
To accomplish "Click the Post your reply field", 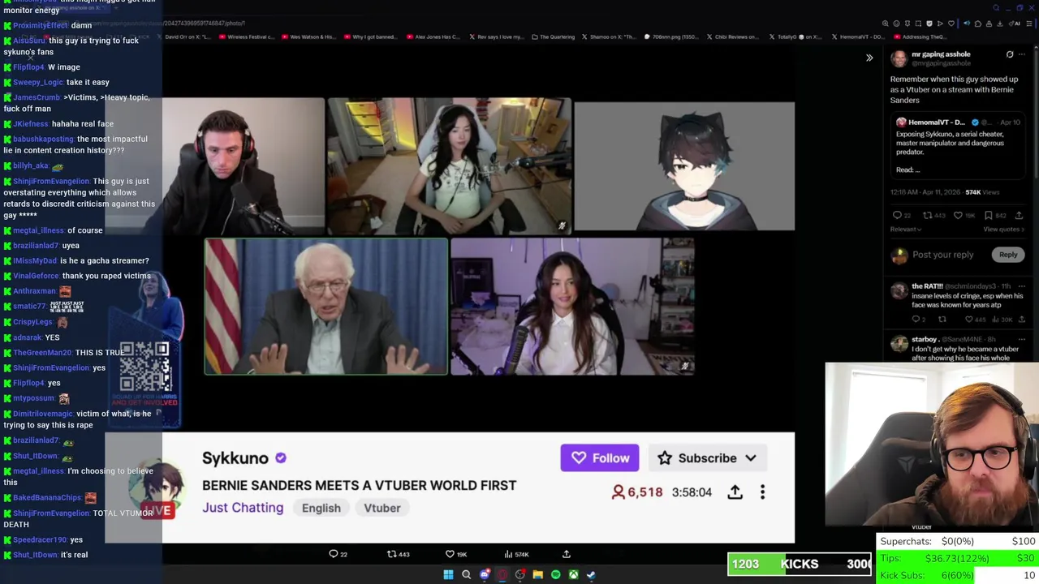I will (942, 255).
